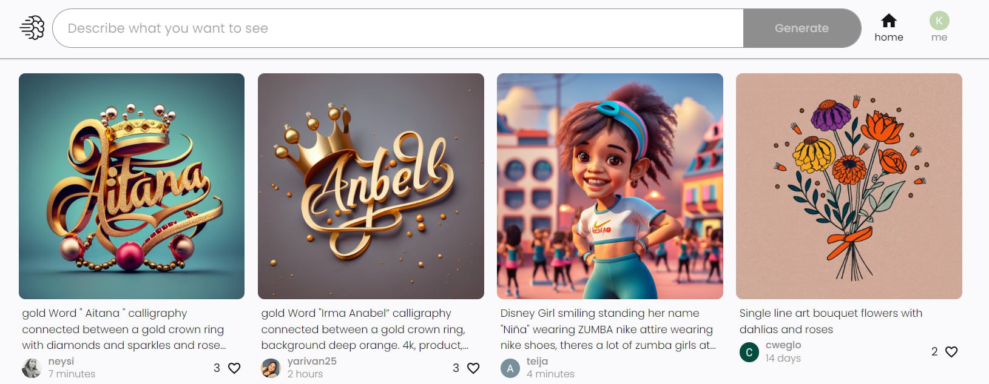Open username link yarivan25
The width and height of the screenshot is (989, 384).
312,361
